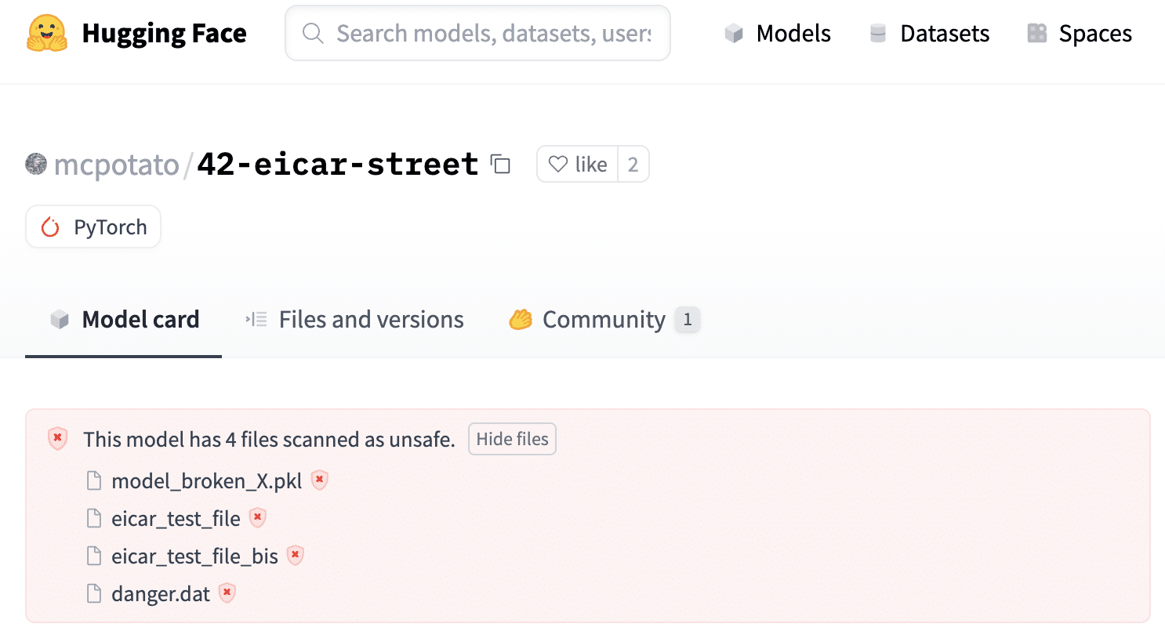Toggle the like heart for this model
Viewport: 1165px width, 638px height.
[557, 164]
